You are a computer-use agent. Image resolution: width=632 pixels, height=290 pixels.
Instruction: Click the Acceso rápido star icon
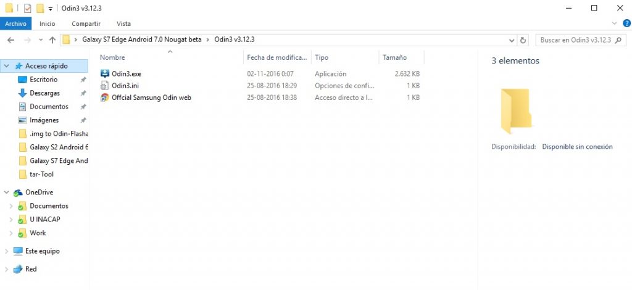[x=19, y=66]
